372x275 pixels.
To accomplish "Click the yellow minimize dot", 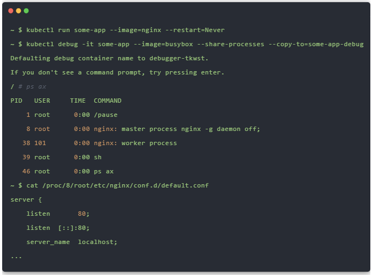I will coord(18,11).
